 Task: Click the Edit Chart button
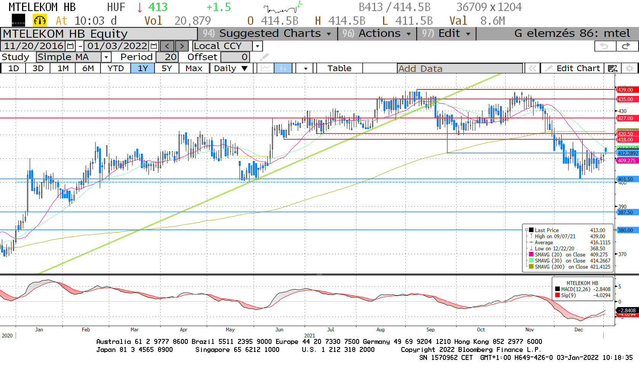[x=572, y=68]
